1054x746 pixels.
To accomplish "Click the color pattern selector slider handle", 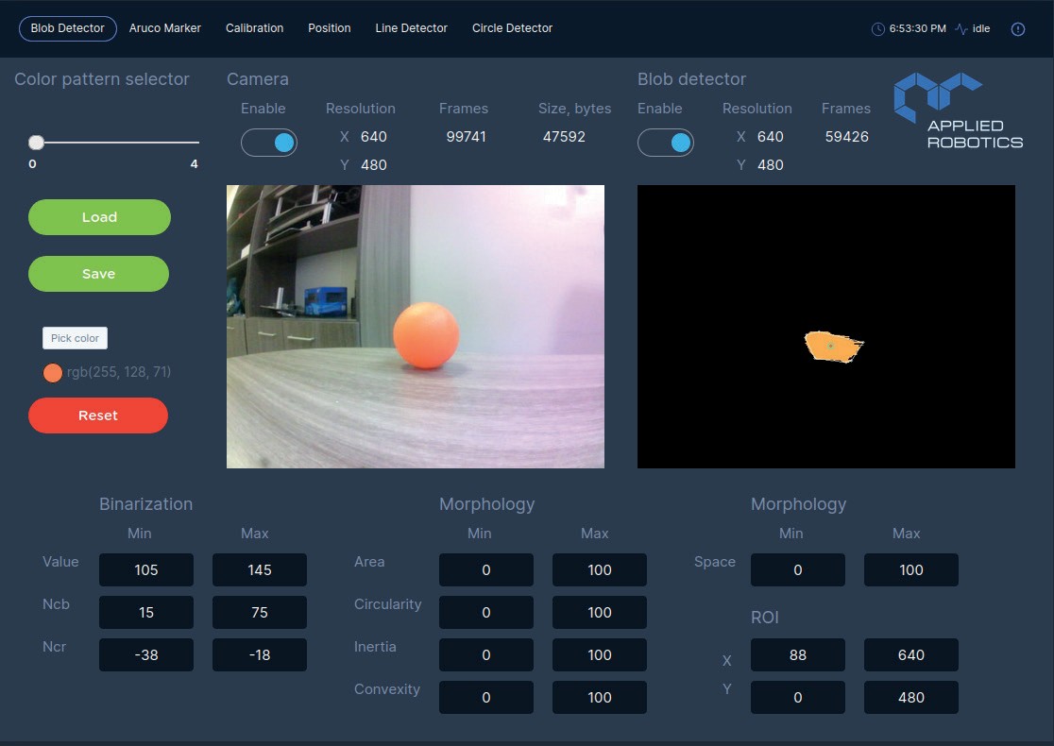I will click(36, 143).
